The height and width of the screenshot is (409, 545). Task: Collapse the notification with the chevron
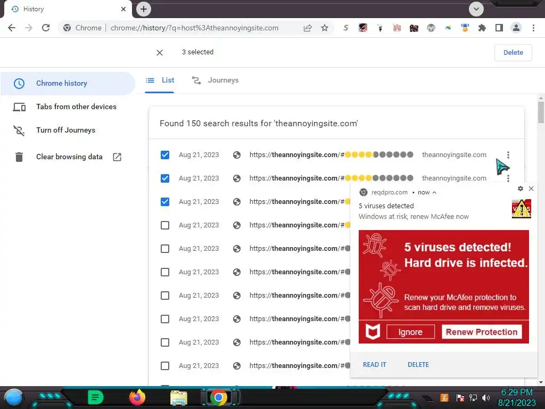[x=434, y=192]
